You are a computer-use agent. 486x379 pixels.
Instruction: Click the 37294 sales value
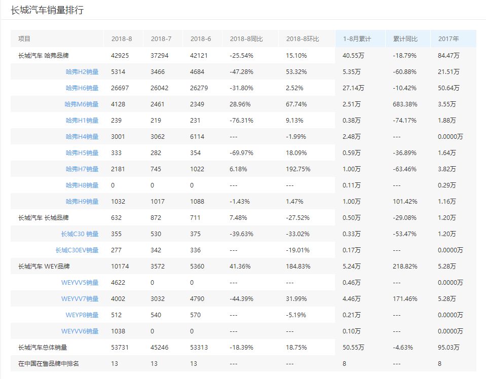coord(159,56)
